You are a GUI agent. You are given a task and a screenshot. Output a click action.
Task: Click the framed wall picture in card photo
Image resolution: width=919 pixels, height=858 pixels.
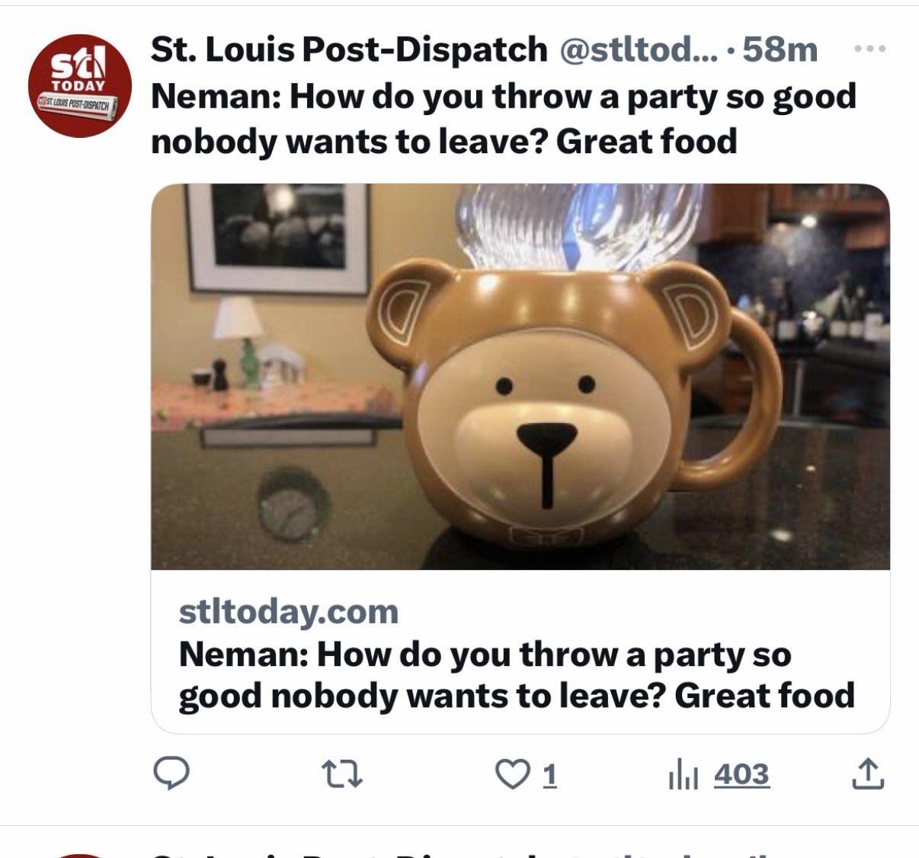(x=278, y=238)
